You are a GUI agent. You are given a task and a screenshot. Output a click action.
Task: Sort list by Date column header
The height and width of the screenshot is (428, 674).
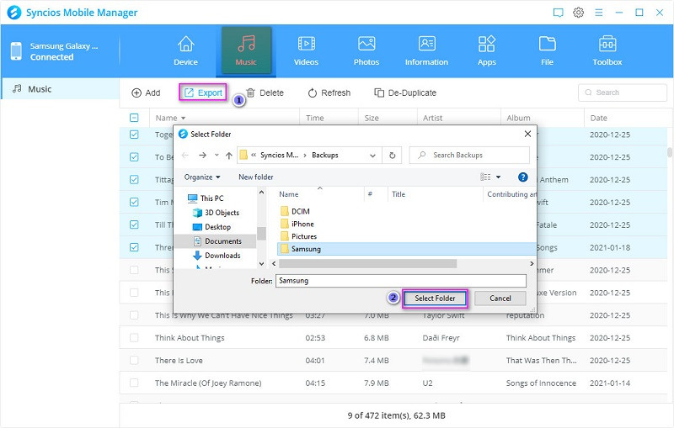point(598,118)
